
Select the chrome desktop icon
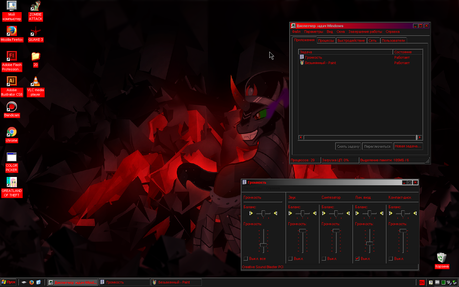12,135
